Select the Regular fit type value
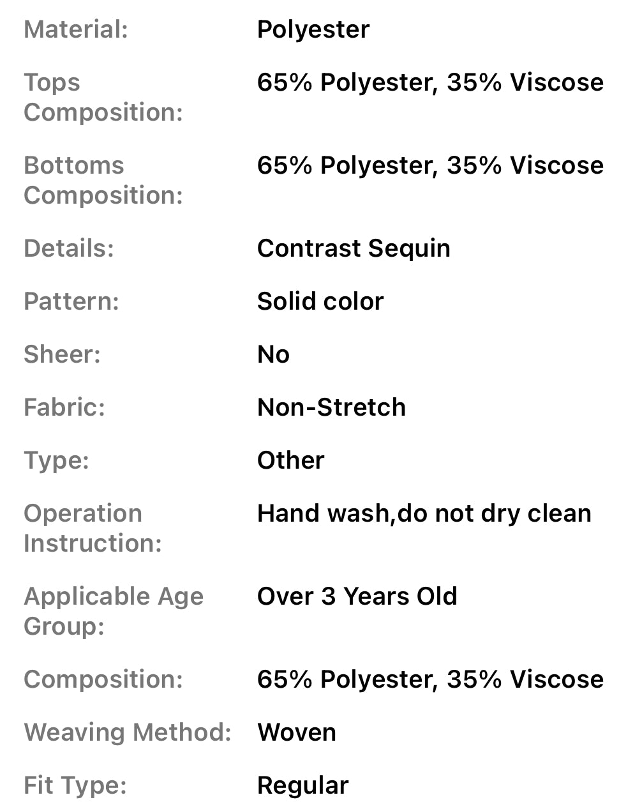 [x=302, y=785]
